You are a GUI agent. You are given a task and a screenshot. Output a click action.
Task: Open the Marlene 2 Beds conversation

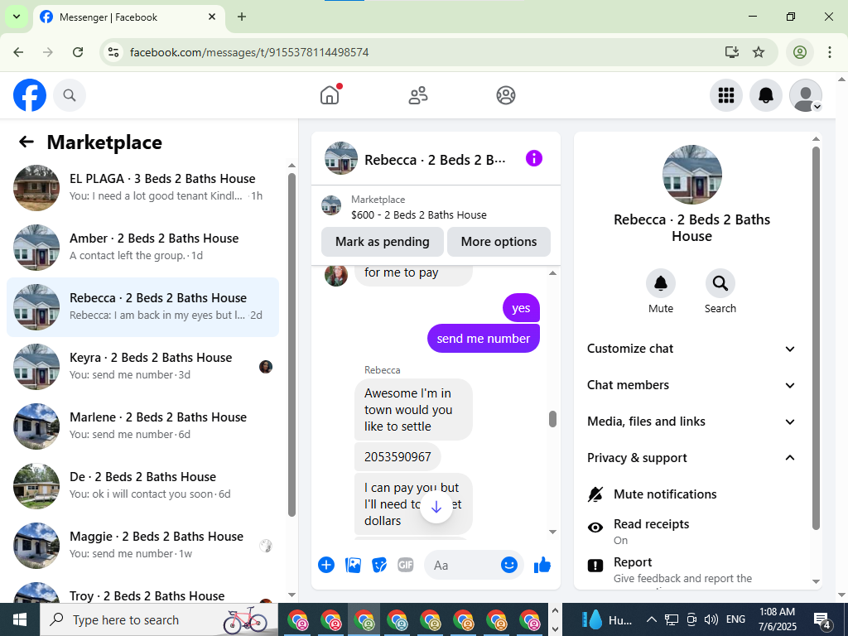pyautogui.click(x=143, y=426)
